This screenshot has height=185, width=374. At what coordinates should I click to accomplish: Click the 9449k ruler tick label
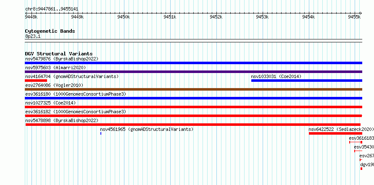[77, 17]
